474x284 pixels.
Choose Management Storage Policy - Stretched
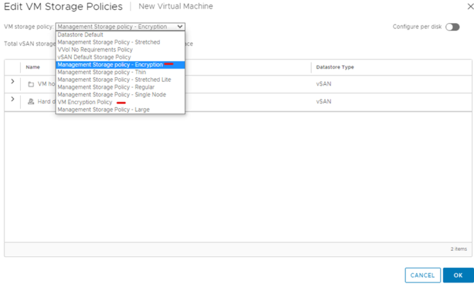tap(108, 42)
